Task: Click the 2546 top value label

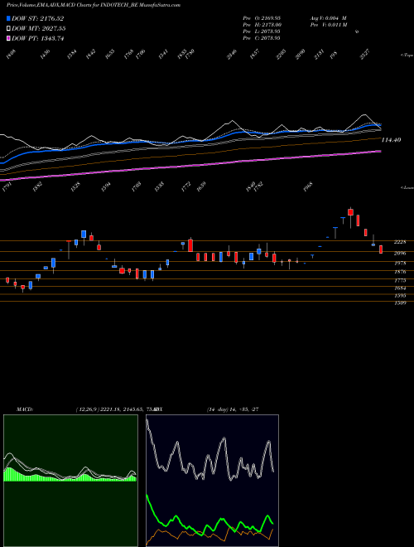Action: [x=232, y=55]
